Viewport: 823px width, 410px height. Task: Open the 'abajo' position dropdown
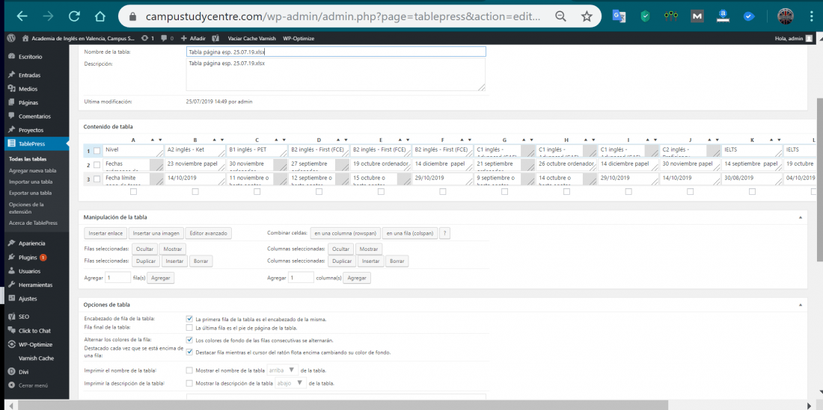click(291, 383)
